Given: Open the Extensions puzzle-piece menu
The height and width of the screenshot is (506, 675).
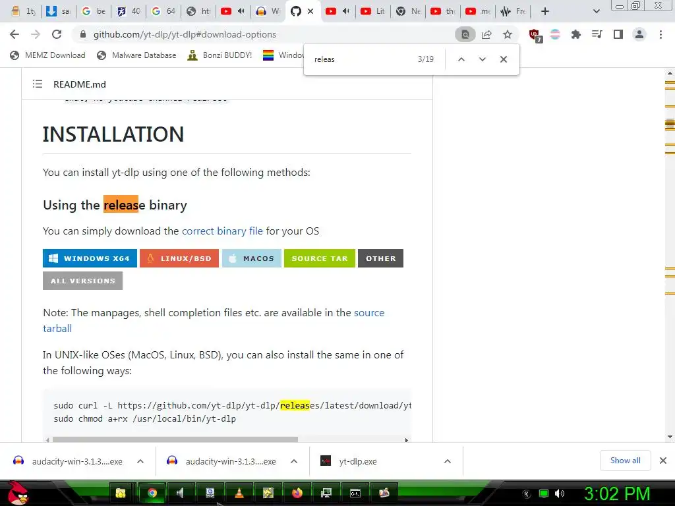Looking at the screenshot, I should click(x=575, y=34).
